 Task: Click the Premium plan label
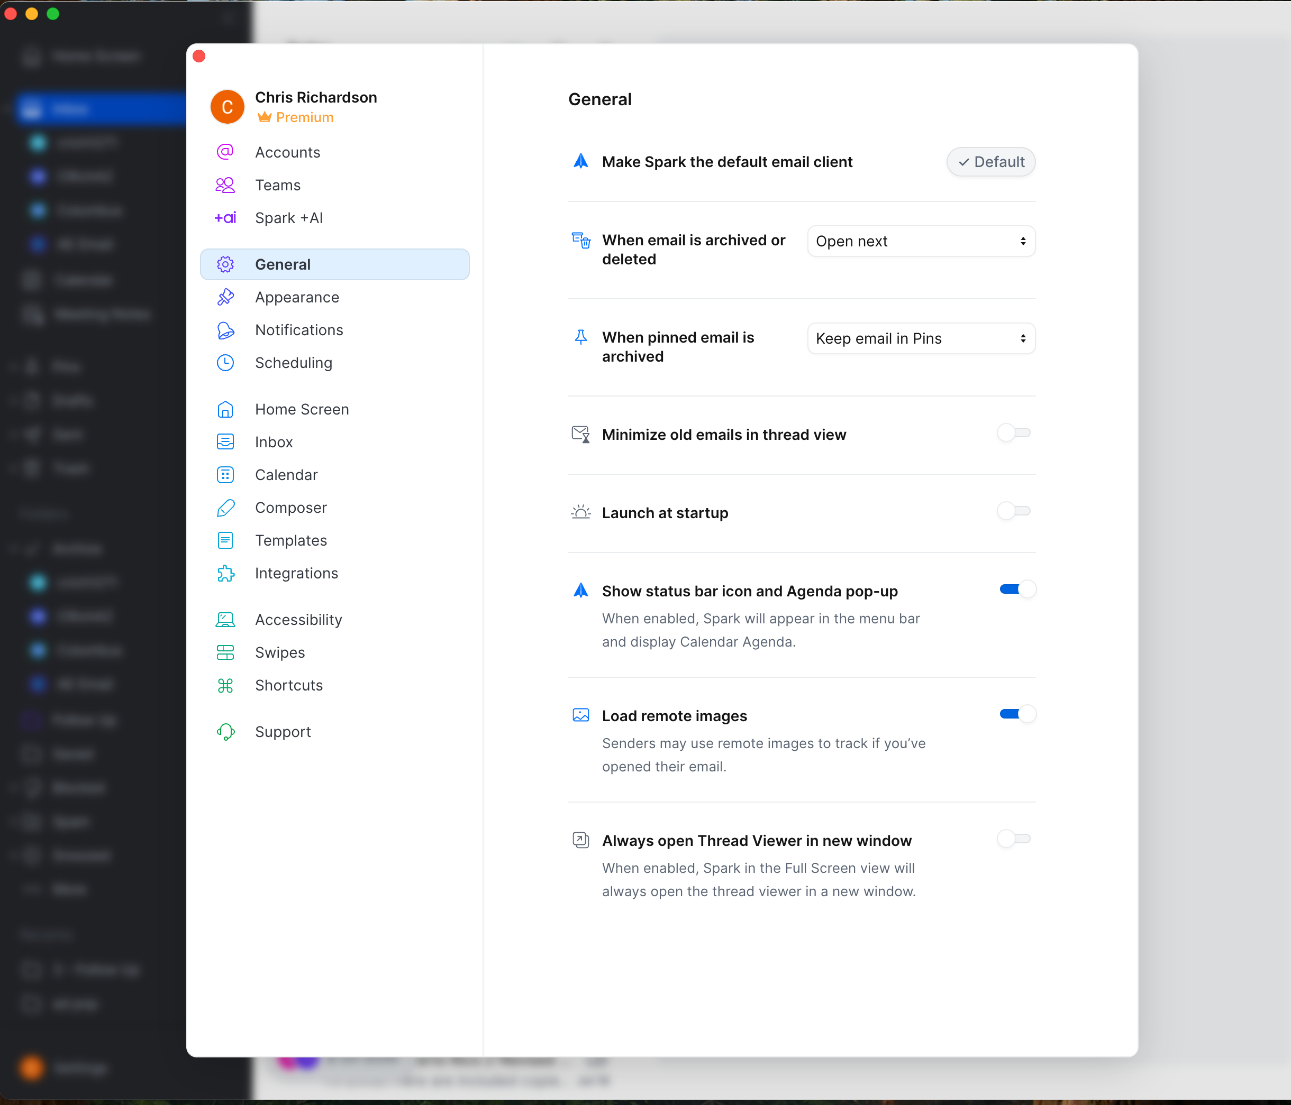(x=304, y=117)
